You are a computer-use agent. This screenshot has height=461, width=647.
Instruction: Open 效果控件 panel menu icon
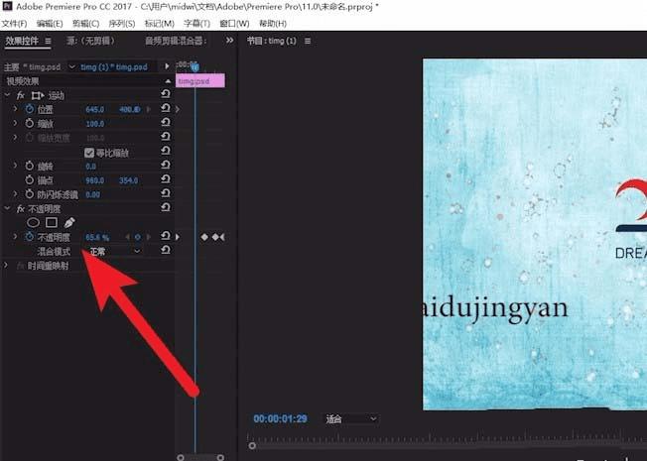48,42
